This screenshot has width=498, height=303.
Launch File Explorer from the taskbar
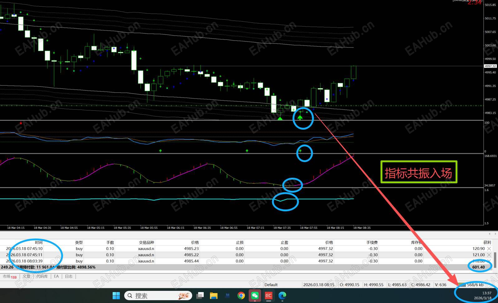pyautogui.click(x=213, y=296)
